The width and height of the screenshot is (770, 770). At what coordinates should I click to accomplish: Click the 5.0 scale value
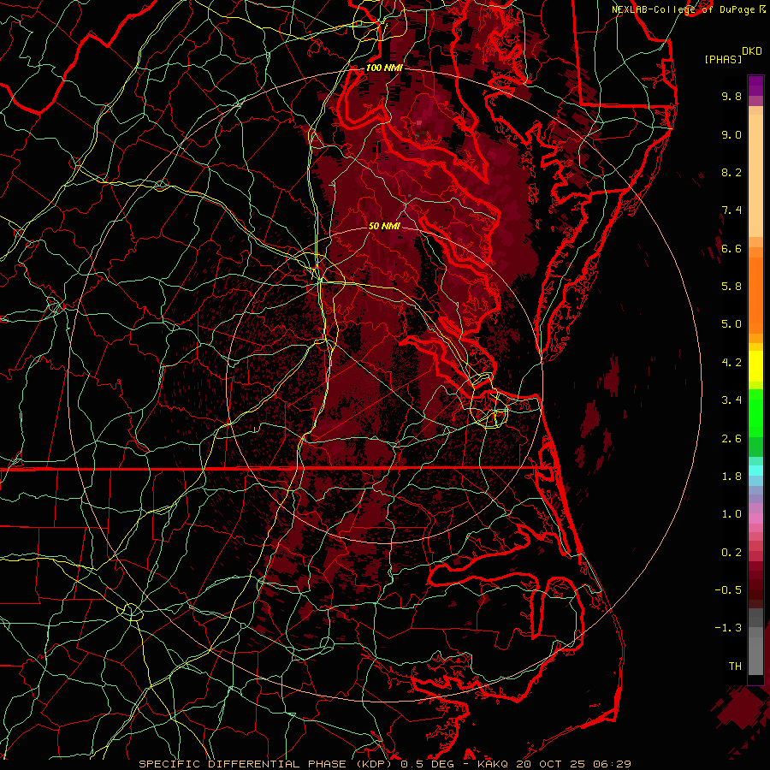coord(731,324)
